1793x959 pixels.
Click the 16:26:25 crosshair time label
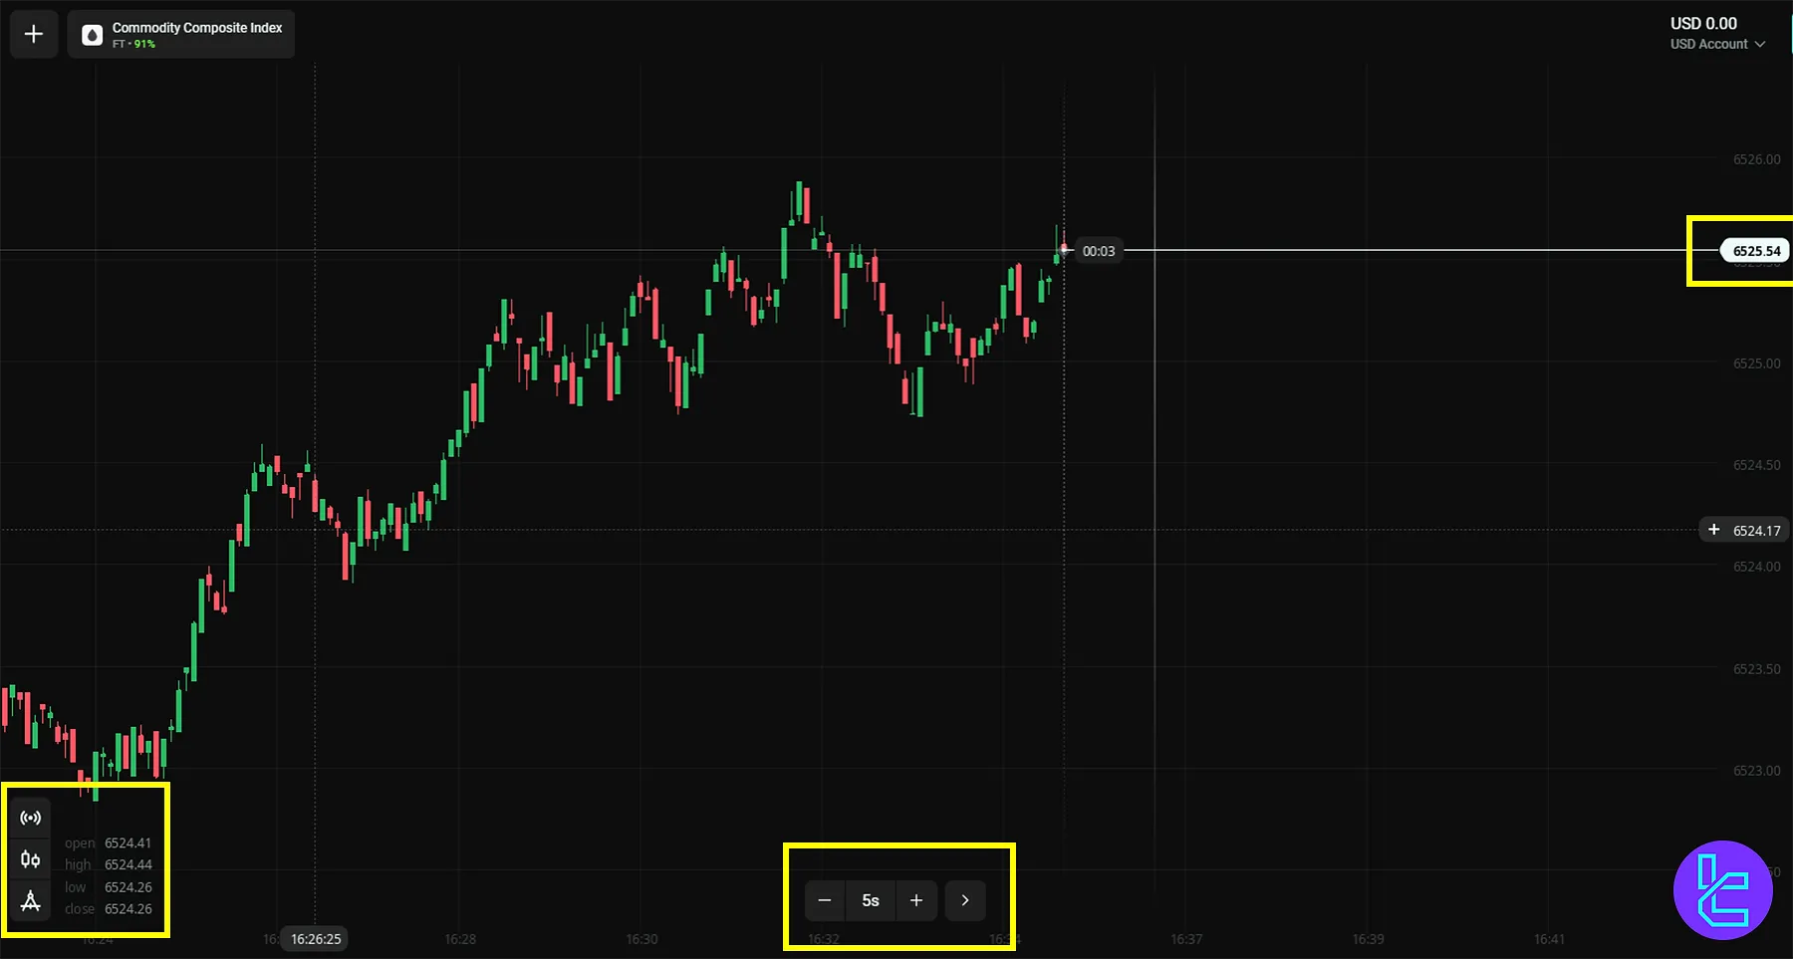[x=316, y=938]
